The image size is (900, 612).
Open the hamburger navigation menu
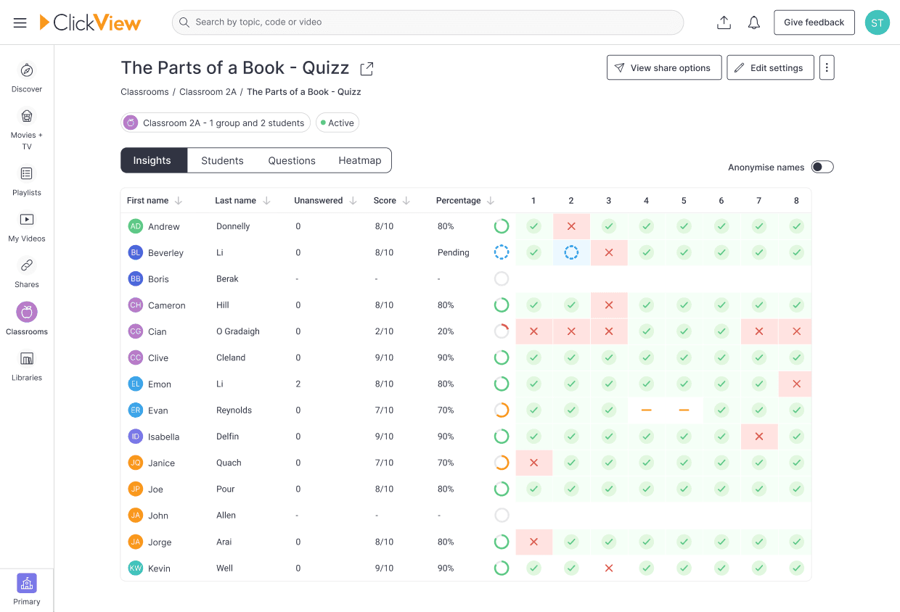(x=20, y=22)
